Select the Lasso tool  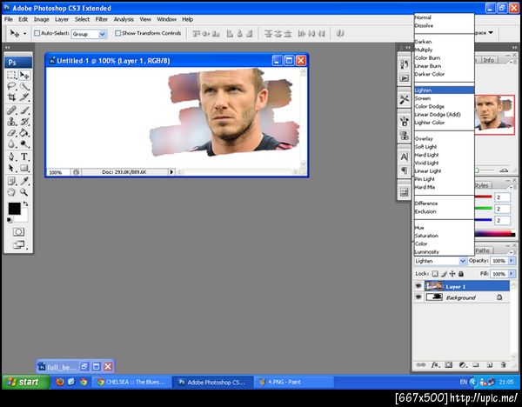[11, 86]
